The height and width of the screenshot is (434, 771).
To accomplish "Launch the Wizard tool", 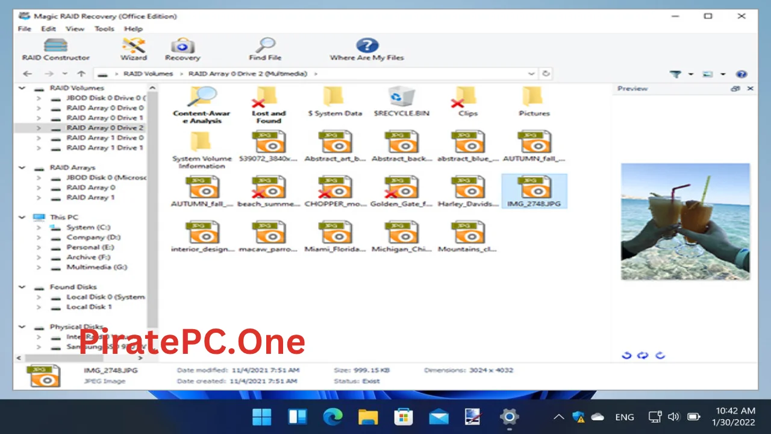I will click(x=133, y=49).
